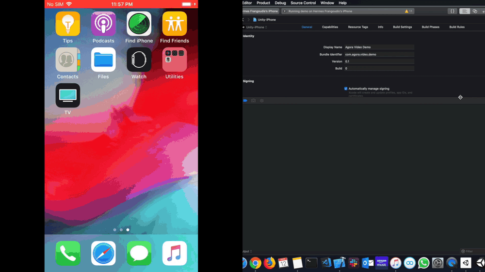The width and height of the screenshot is (485, 272).
Task: Open Phone app in iPhone dock
Action: [68, 254]
